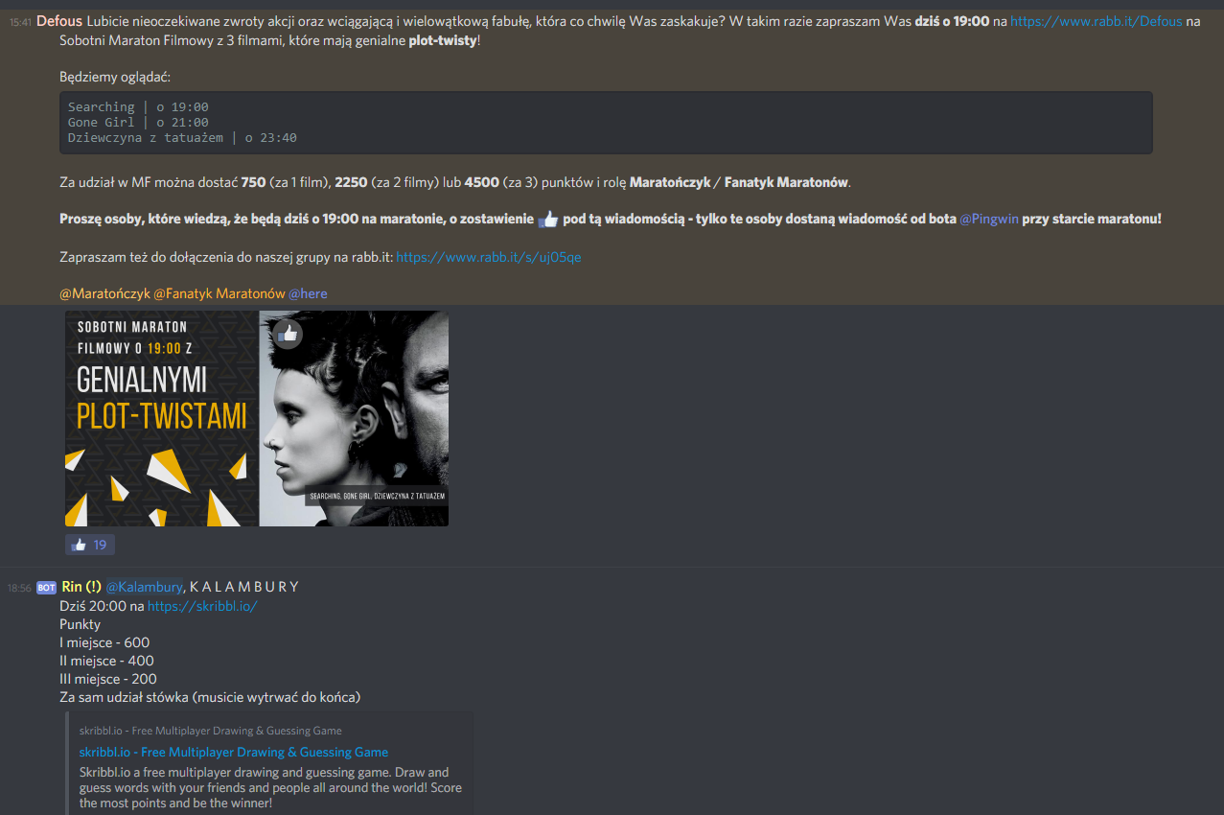Click the @Kalambury role mention

click(x=144, y=587)
